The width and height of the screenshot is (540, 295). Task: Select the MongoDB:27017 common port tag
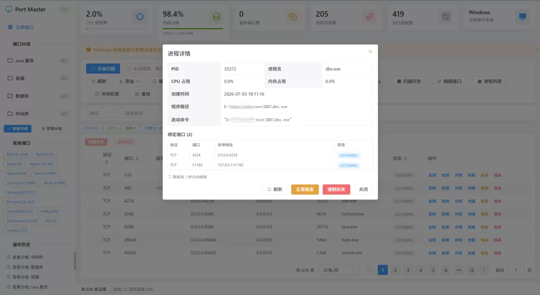pyautogui.click(x=21, y=192)
